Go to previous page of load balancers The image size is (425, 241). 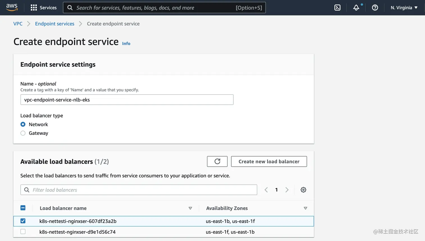pos(266,190)
